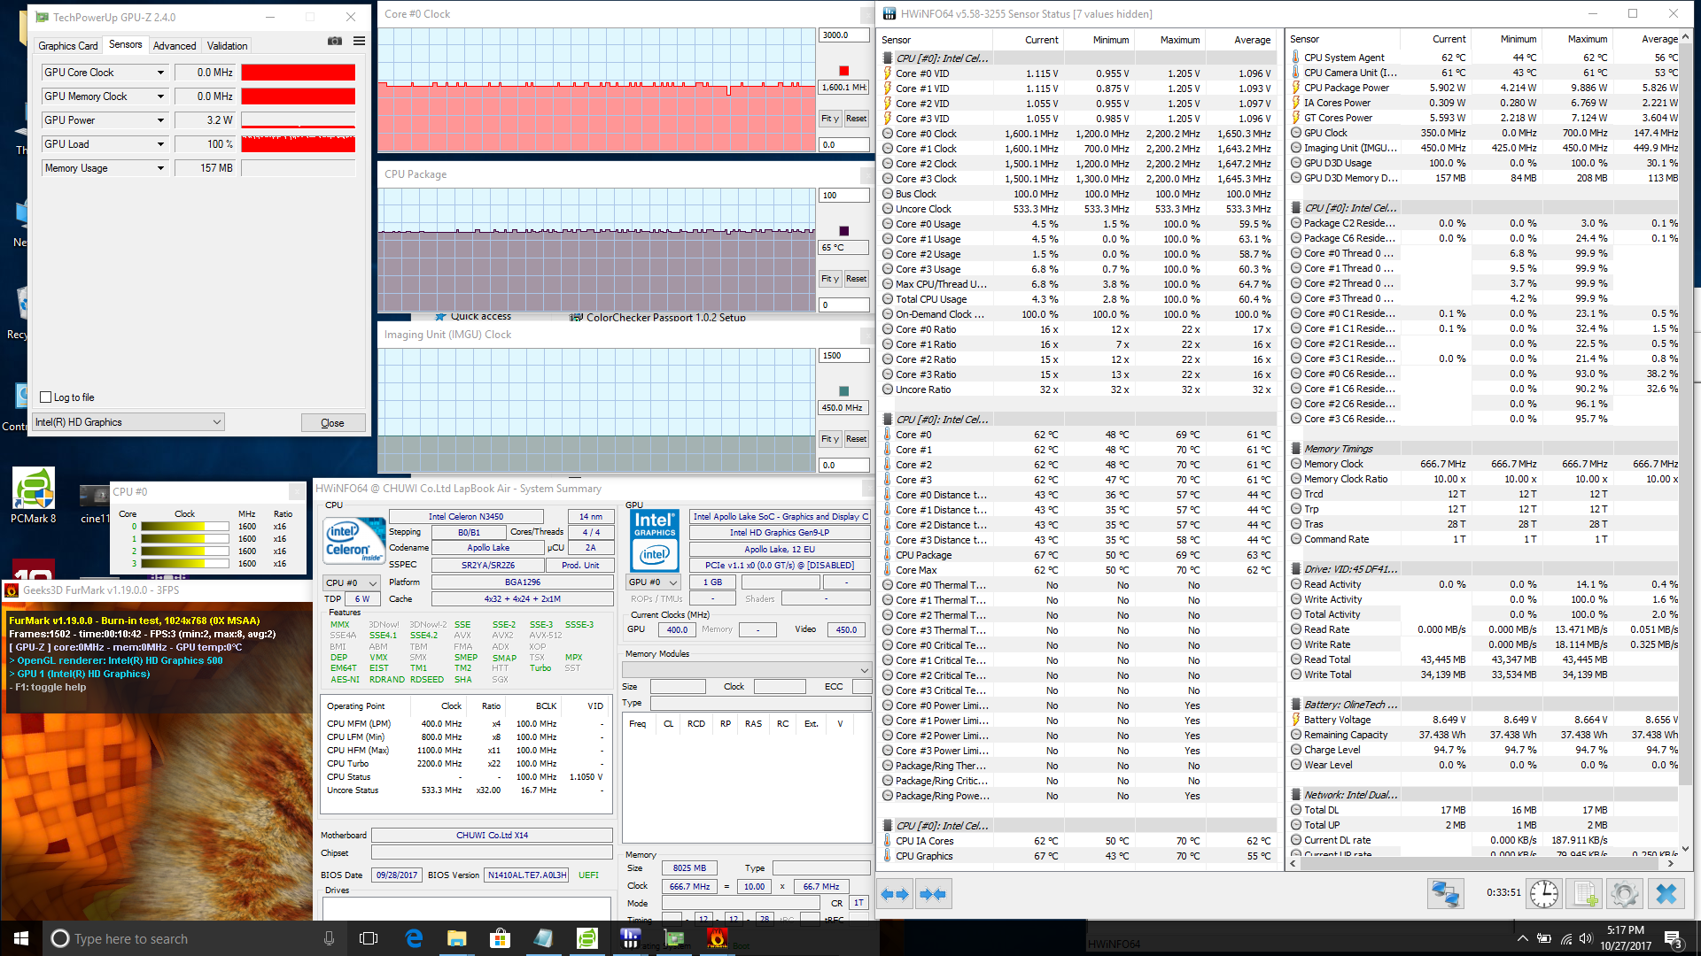The width and height of the screenshot is (1701, 956).
Task: Click the 3000.0 maximum field in Core #0 graph
Action: click(x=843, y=35)
